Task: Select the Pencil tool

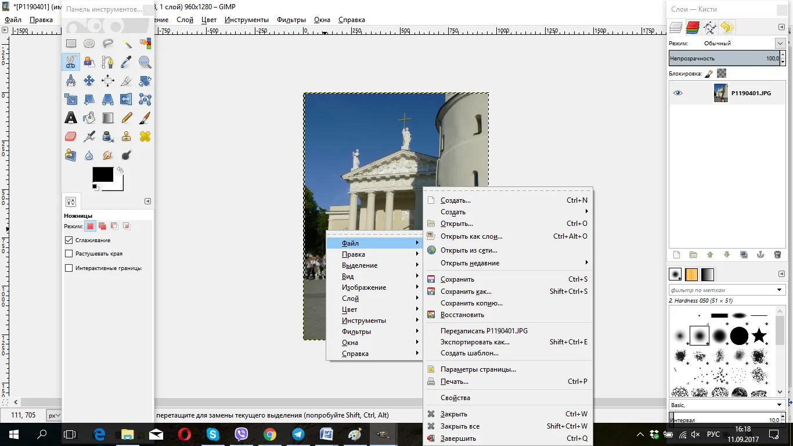Action: pos(127,118)
